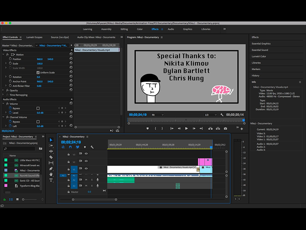Enable the Volume Bypass checkbox

pyautogui.click(x=38, y=108)
